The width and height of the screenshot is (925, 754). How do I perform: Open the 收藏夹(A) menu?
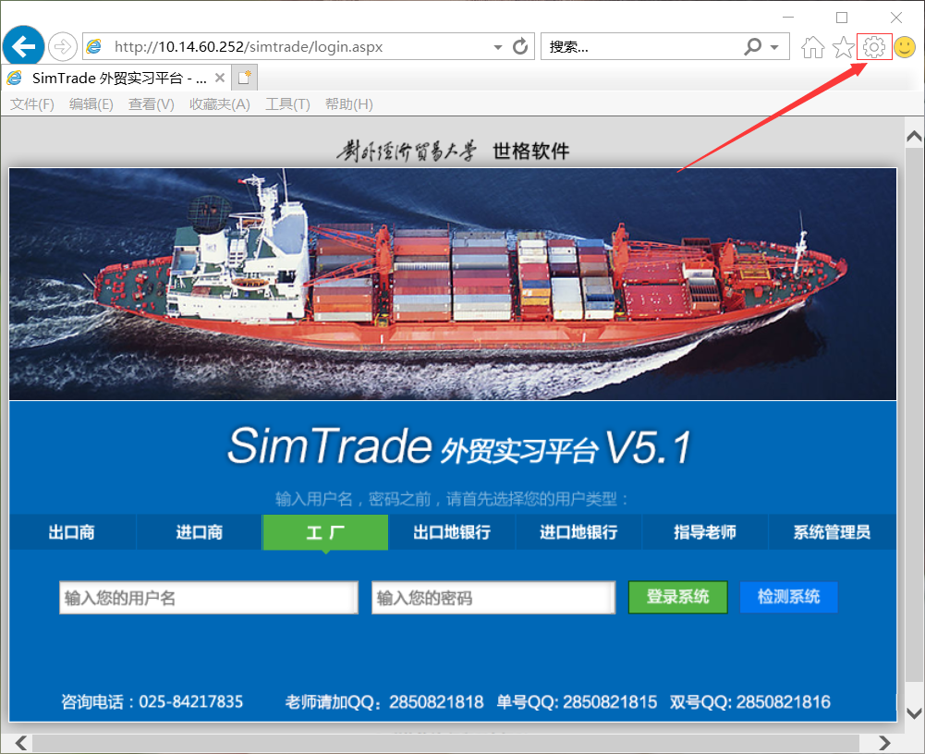tap(219, 104)
